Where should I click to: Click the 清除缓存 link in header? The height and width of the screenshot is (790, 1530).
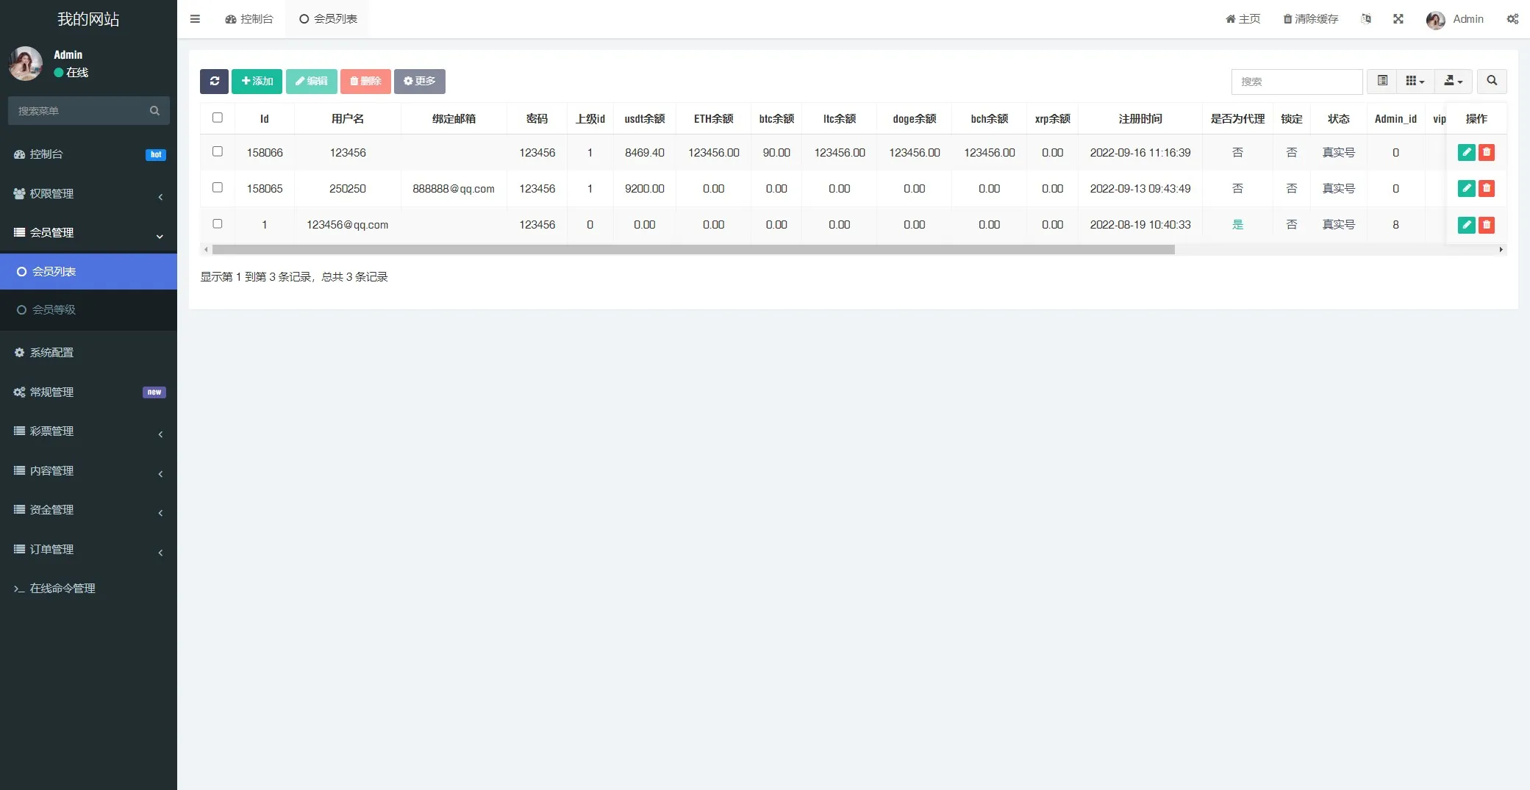click(x=1310, y=19)
